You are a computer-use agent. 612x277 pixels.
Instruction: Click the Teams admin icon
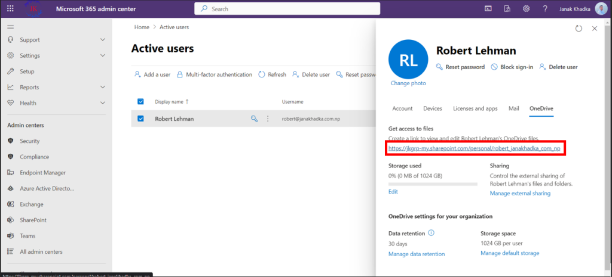pyautogui.click(x=11, y=236)
